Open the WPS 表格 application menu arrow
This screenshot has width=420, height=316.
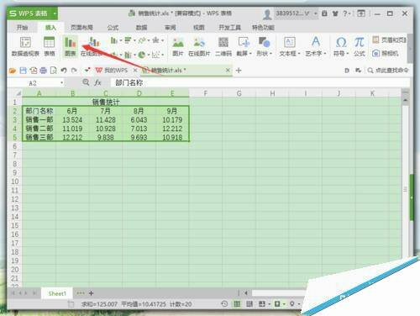pos(55,13)
